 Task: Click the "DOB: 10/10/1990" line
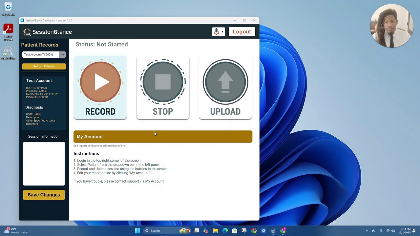[x=36, y=88]
